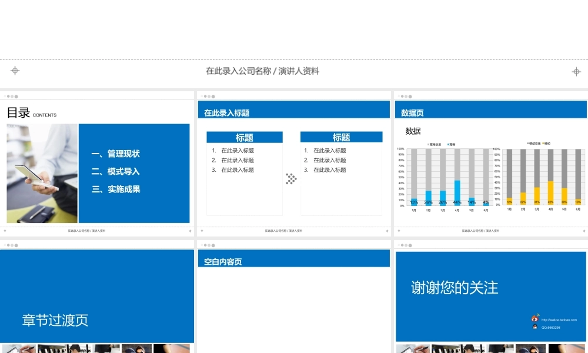The height and width of the screenshot is (353, 588).
Task: Click the plus mark at bottom-left of 目录 slide
Action: point(5,231)
